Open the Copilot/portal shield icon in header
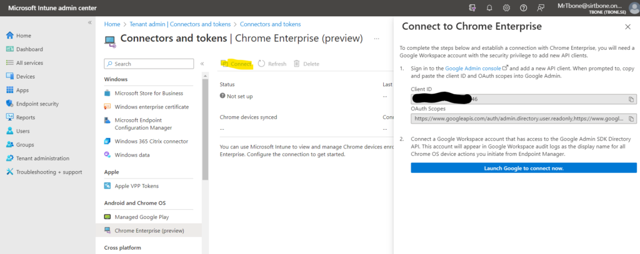640x254 pixels. point(472,7)
